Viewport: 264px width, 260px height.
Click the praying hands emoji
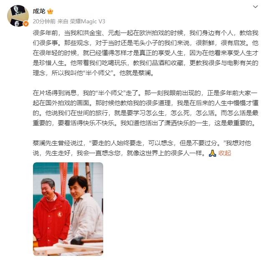(212, 153)
